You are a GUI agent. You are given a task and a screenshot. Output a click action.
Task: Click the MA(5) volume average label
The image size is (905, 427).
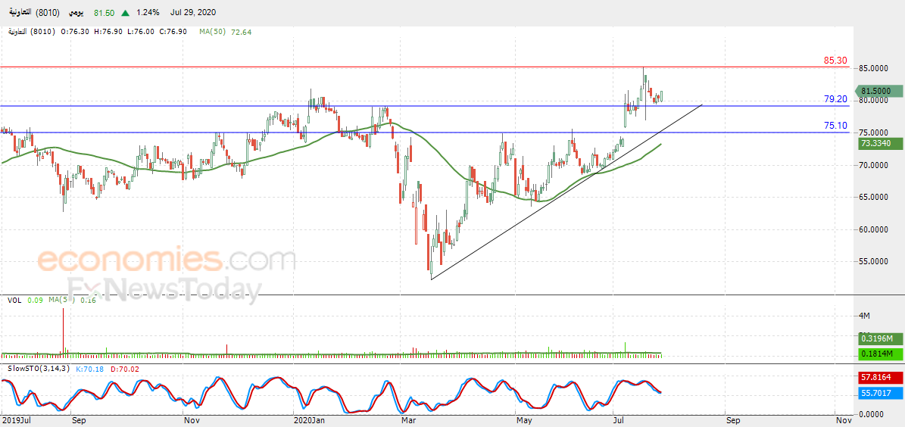[x=62, y=300]
